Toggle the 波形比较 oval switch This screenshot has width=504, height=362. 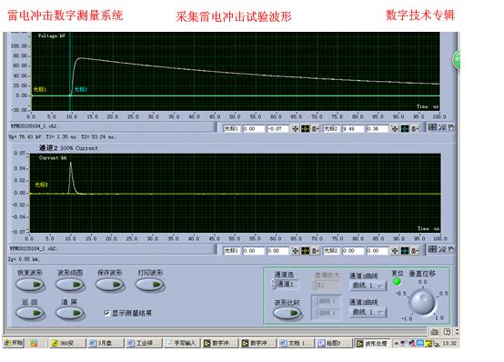[287, 313]
